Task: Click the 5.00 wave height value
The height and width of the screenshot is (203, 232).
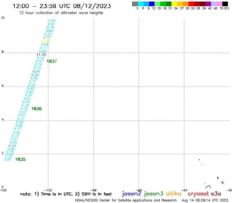Action: point(29,95)
